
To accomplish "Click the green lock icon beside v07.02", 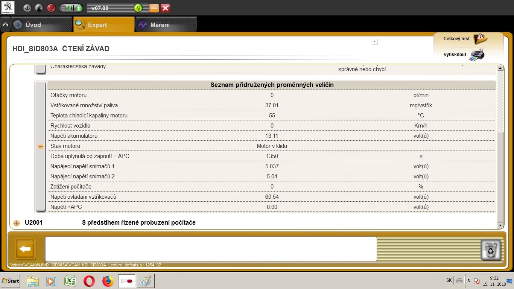I will point(138,8).
